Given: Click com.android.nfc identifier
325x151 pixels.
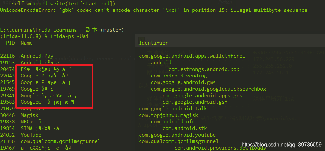Looking at the screenshot, I should pos(173,122).
